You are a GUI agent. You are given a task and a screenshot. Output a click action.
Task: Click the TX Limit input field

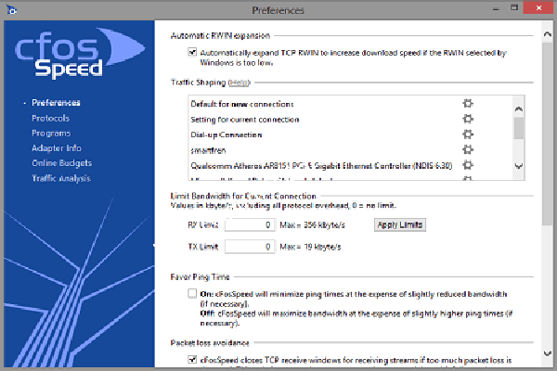(x=250, y=247)
